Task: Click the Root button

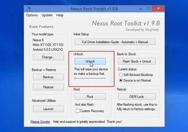Action: [x=90, y=97]
